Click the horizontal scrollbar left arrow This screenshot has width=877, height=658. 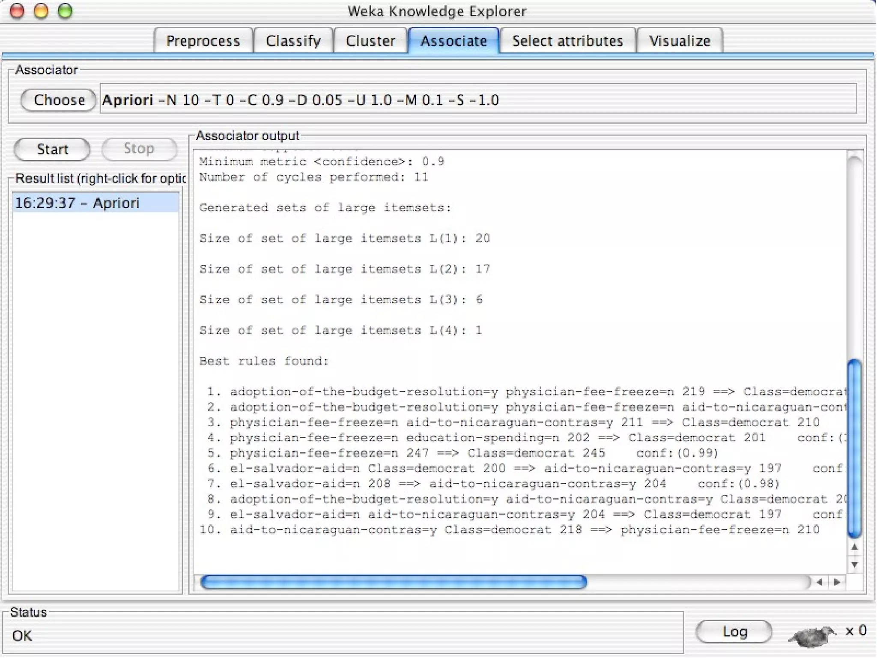coord(819,582)
